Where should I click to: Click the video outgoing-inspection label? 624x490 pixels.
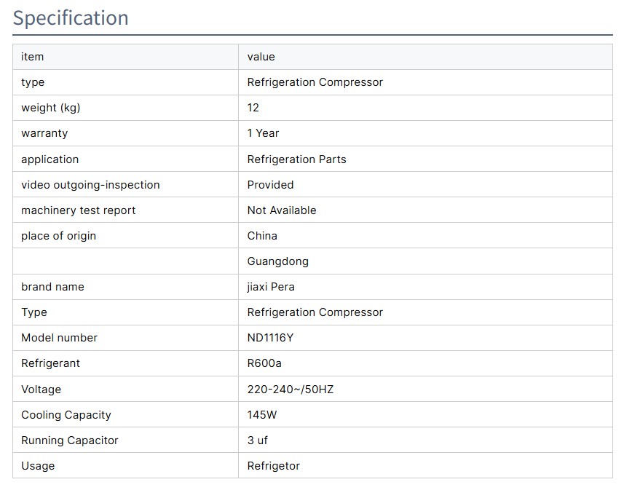(x=90, y=185)
